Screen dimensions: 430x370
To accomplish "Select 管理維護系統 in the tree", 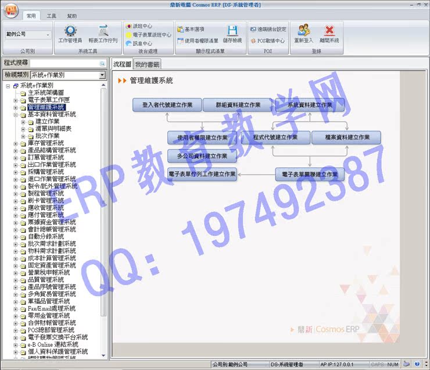I will coord(46,107).
